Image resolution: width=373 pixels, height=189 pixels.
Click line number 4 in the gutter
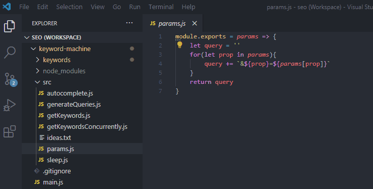click(160, 64)
